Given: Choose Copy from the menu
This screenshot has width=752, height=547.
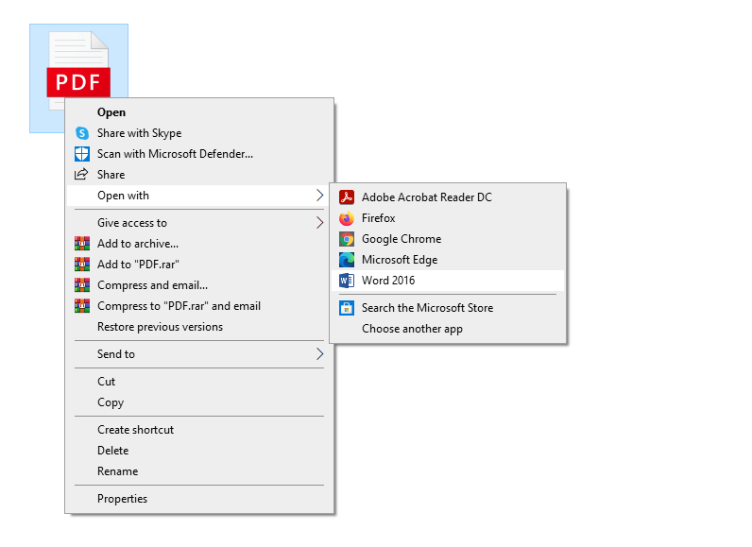Looking at the screenshot, I should pos(198,402).
